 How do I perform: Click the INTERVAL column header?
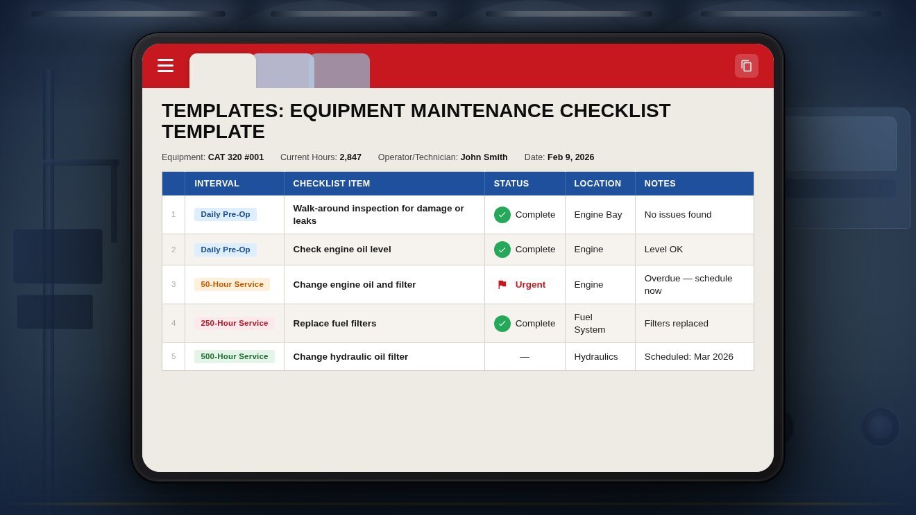click(x=217, y=183)
